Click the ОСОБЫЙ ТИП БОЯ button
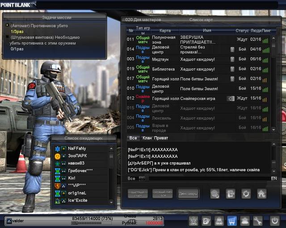The height and width of the screenshot is (228, 286). coord(163,194)
